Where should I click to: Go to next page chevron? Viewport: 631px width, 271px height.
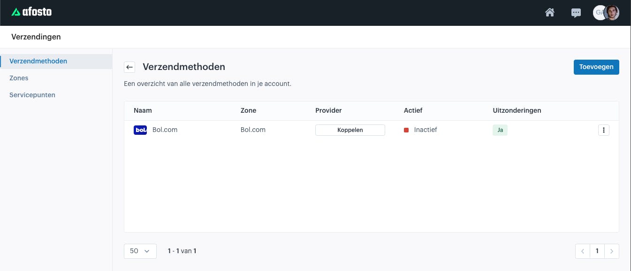point(612,251)
